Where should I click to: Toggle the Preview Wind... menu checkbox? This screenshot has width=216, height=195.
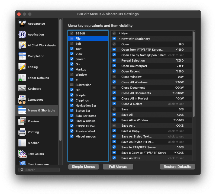tap(72, 131)
